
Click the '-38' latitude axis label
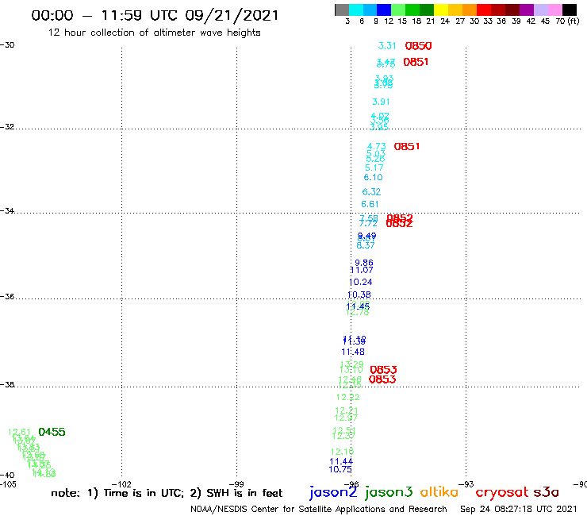(7, 384)
